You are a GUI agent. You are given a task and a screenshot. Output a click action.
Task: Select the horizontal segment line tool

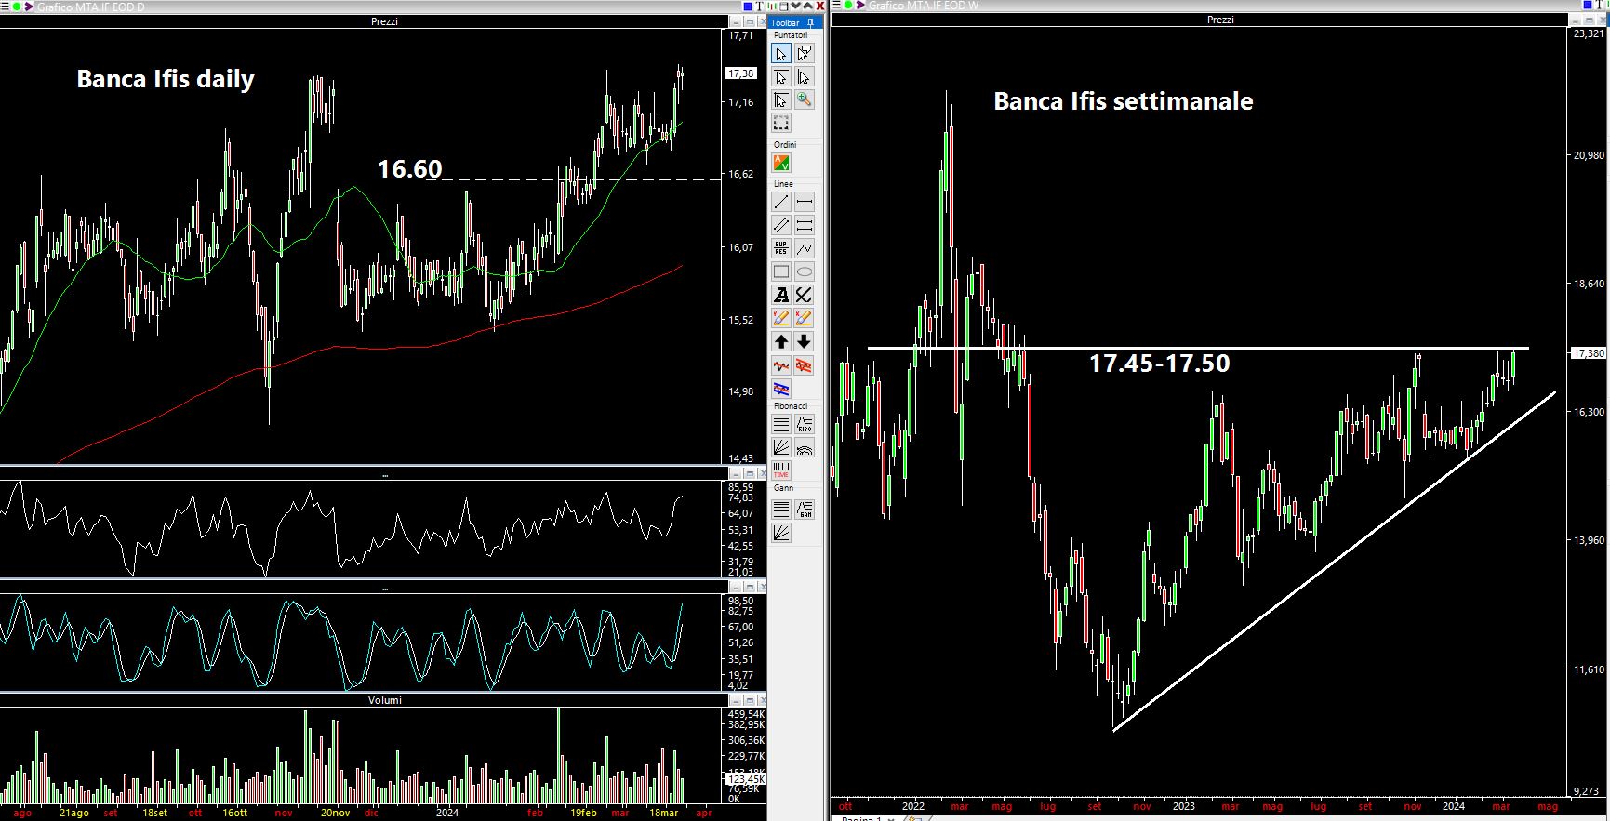805,202
